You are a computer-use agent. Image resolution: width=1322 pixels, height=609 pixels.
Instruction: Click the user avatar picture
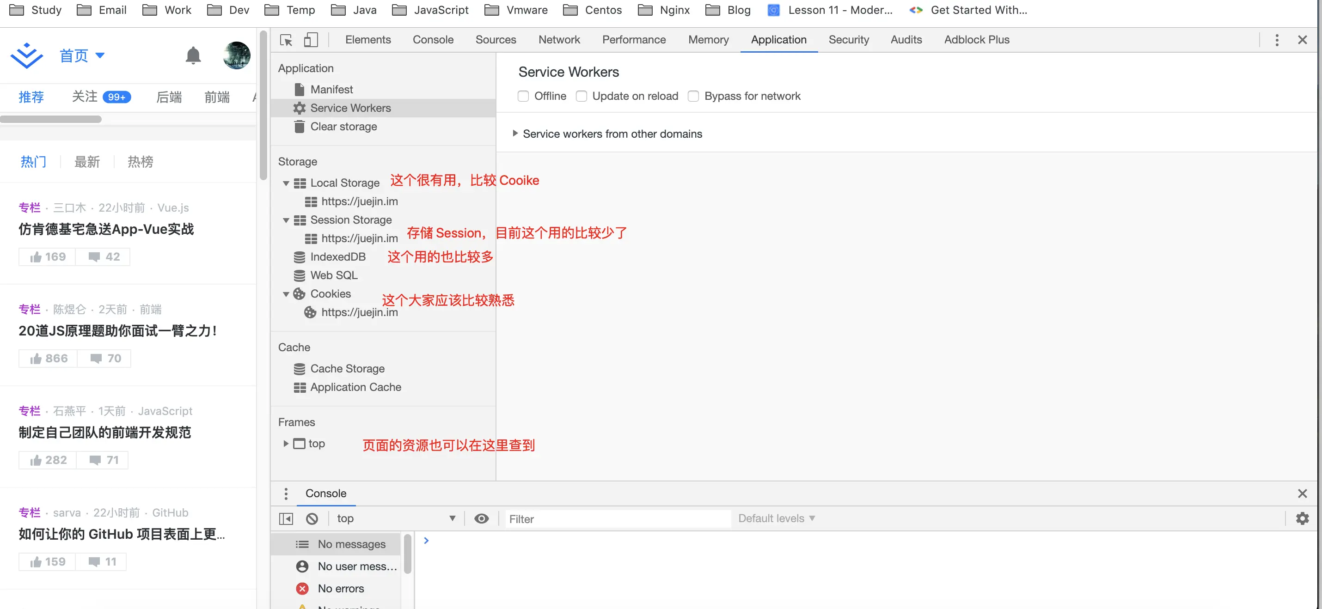tap(237, 55)
